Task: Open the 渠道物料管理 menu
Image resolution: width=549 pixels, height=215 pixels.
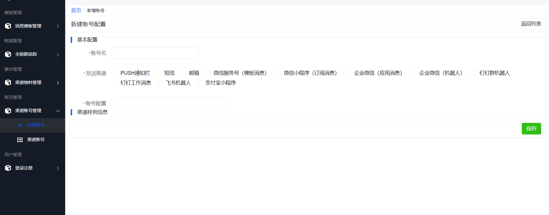Action: [32, 83]
